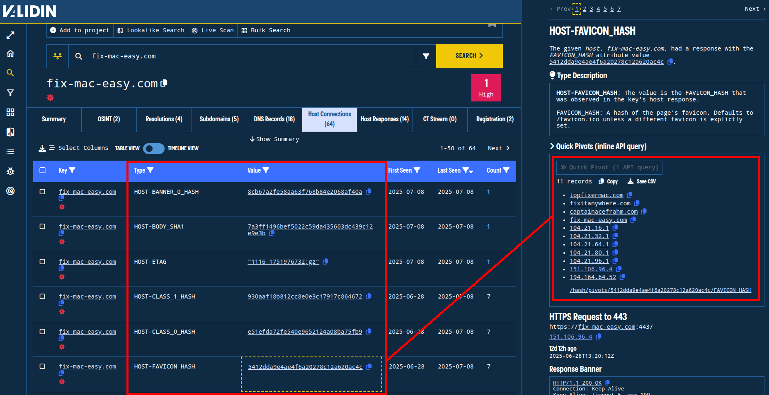
Task: Check the HOST-BODY_SHA1 row checkbox
Action: tap(42, 226)
